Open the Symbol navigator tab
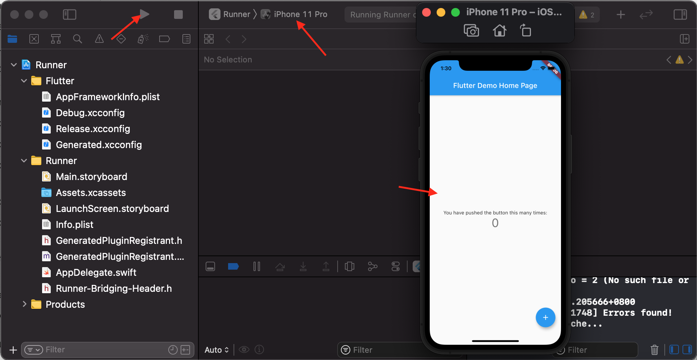Image resolution: width=697 pixels, height=360 pixels. click(56, 39)
